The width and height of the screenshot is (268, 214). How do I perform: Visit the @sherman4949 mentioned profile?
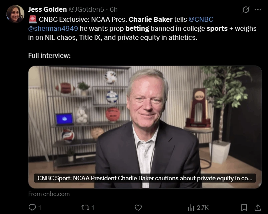point(53,28)
